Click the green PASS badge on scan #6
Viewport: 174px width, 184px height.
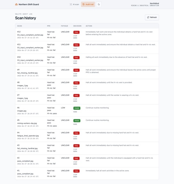pos(77,108)
